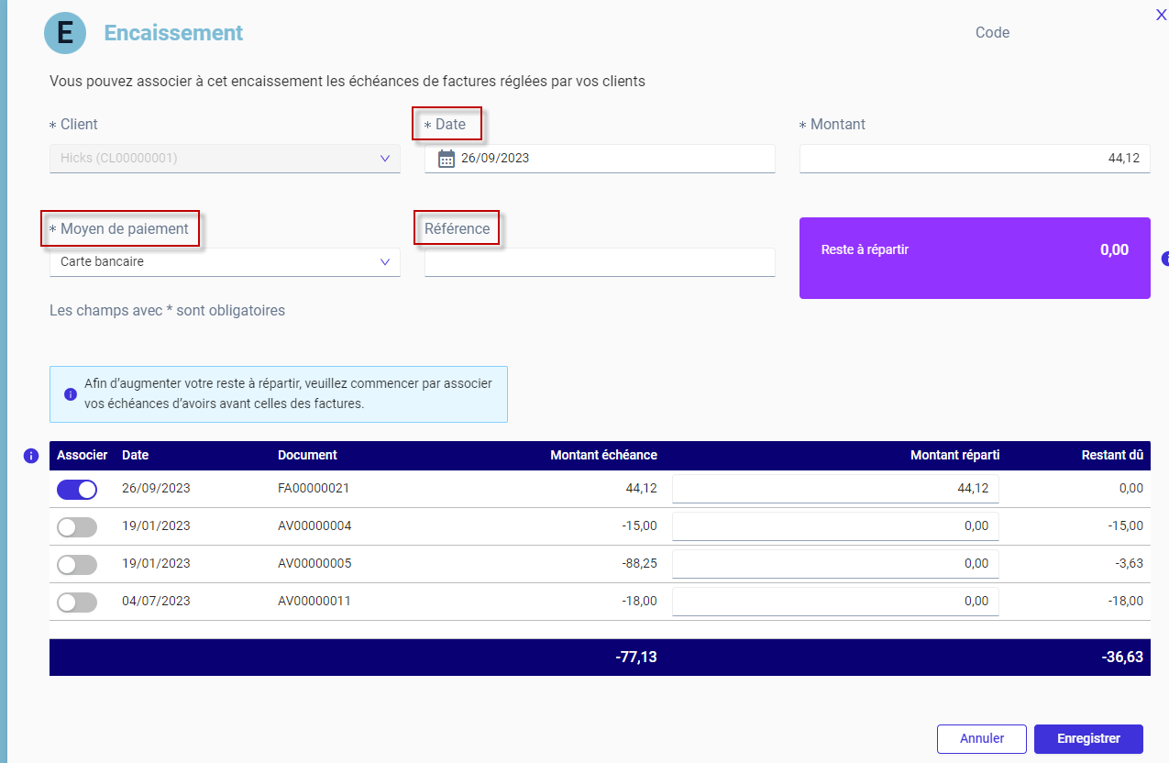Click the Enregistrer button
This screenshot has height=763, width=1169.
point(1088,738)
